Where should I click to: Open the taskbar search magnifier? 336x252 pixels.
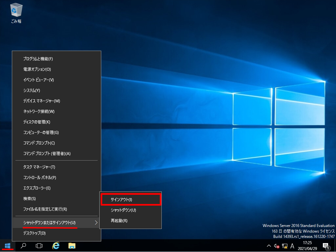point(23,245)
